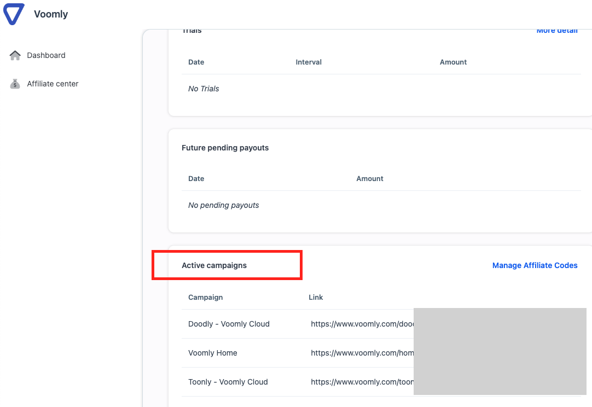Select the Voomly Home campaign row
This screenshot has width=592, height=407.
click(381, 353)
